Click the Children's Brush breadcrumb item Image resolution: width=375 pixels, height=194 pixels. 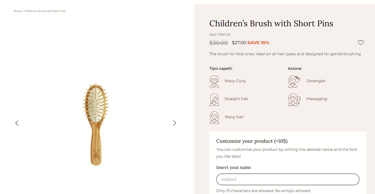pyautogui.click(x=45, y=11)
